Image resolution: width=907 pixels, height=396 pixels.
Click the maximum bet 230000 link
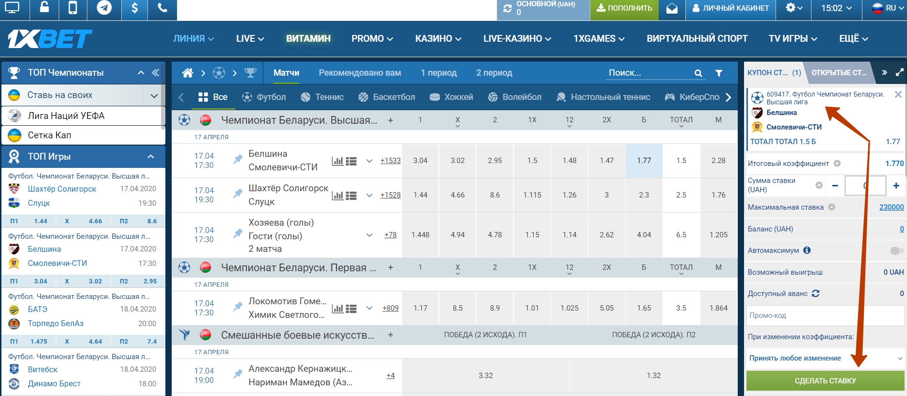point(891,207)
